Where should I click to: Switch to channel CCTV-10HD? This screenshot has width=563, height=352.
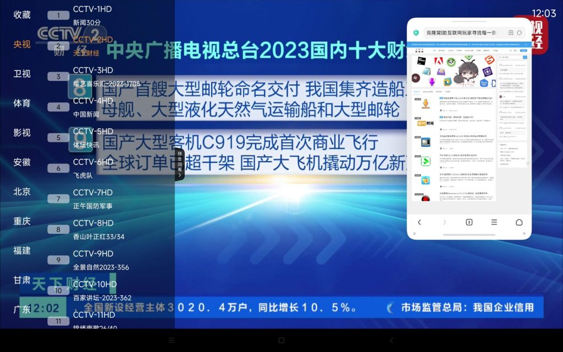pos(95,284)
